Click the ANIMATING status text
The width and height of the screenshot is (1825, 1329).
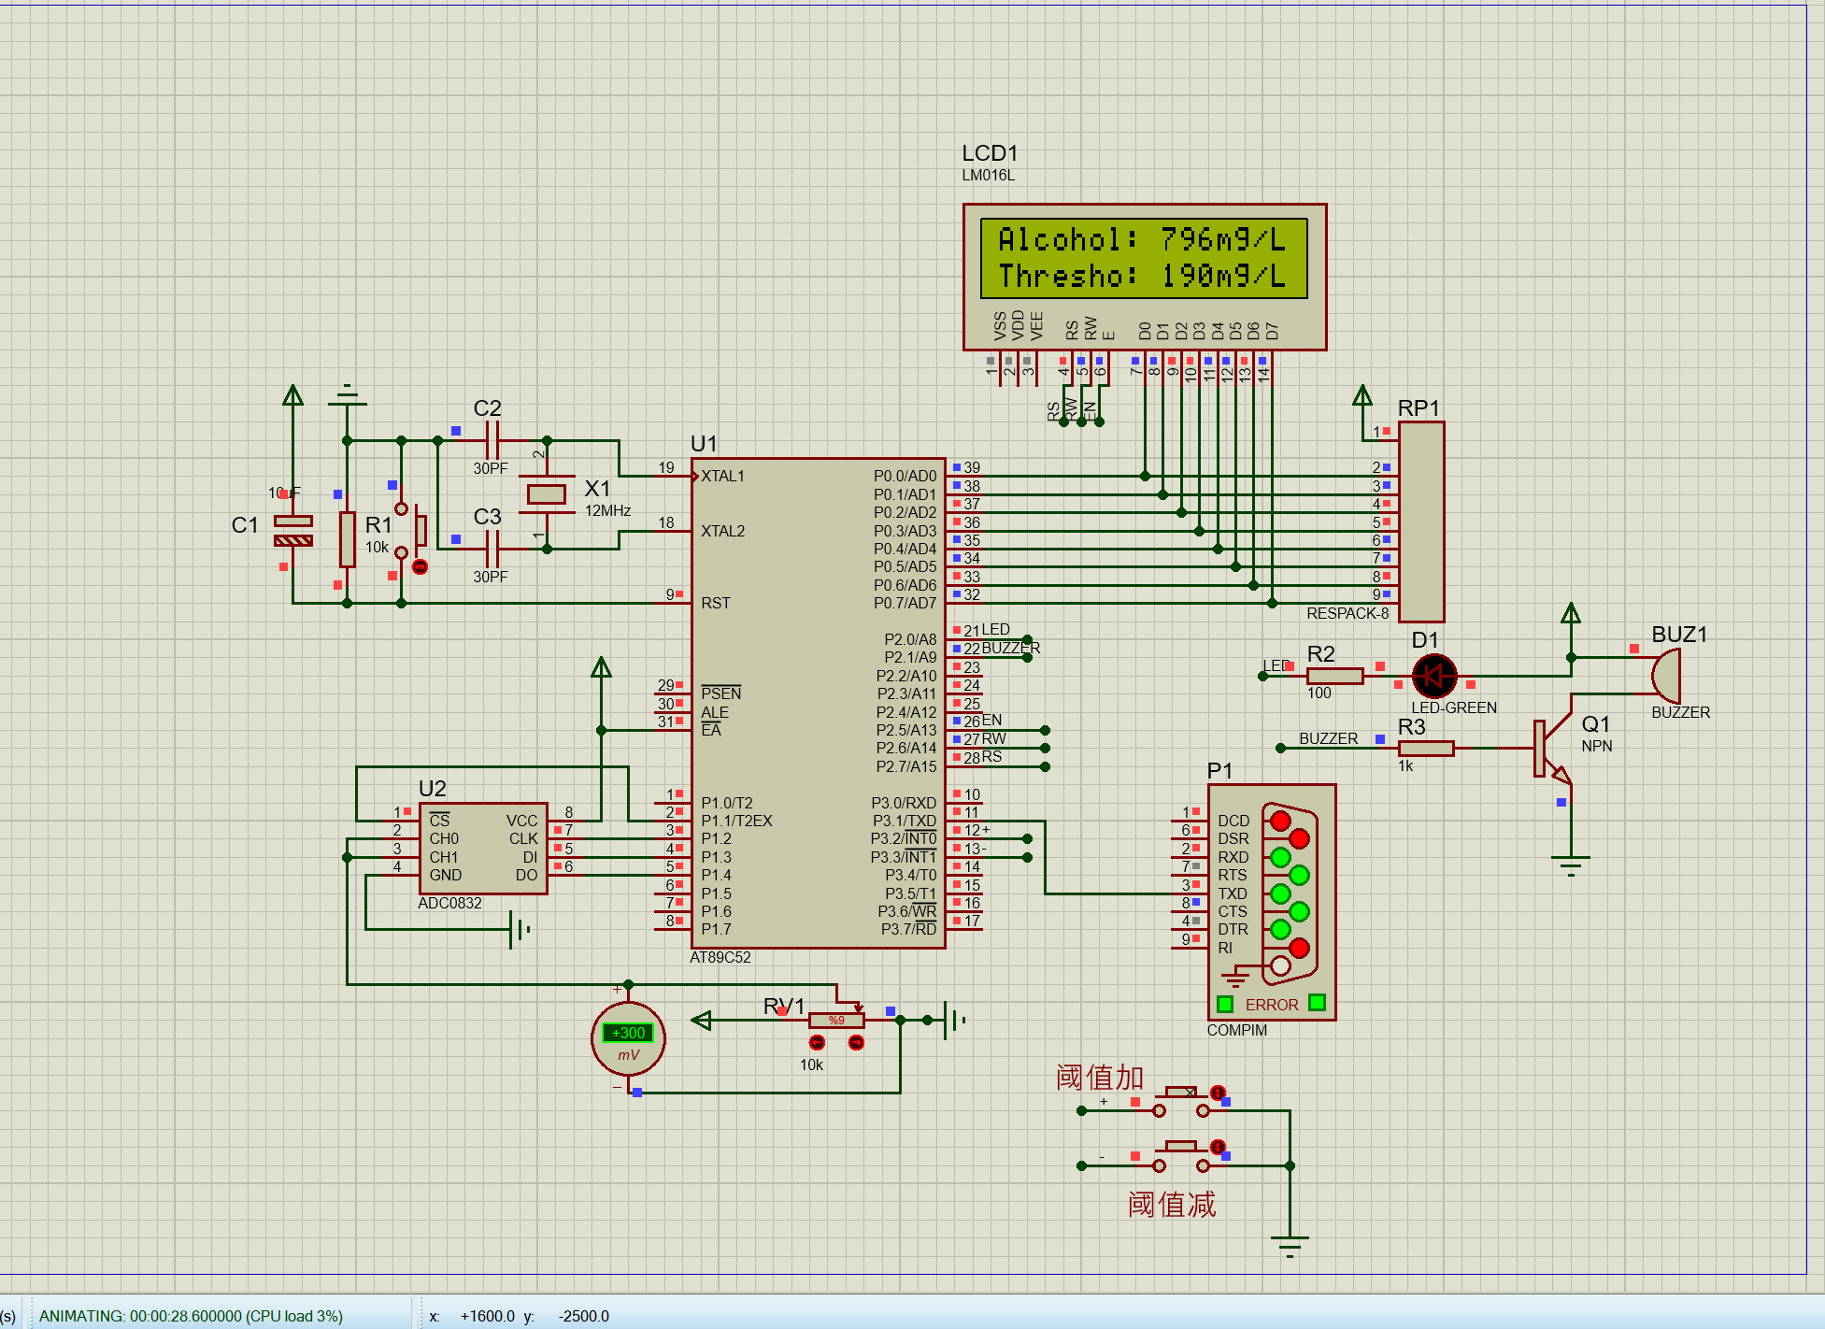(191, 1316)
